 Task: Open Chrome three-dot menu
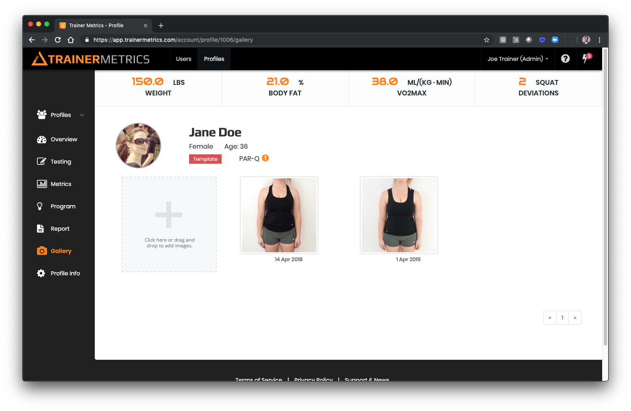[x=599, y=40]
